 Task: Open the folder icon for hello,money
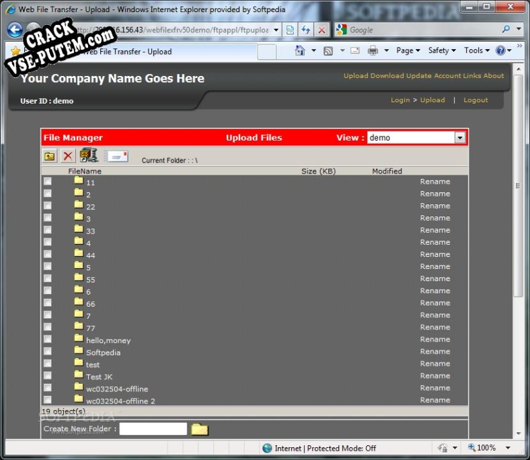[79, 338]
